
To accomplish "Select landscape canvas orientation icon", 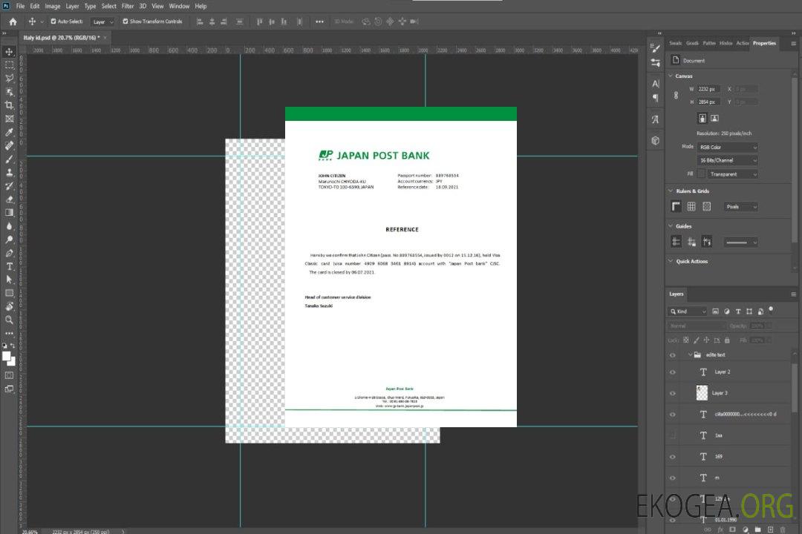I will [714, 118].
